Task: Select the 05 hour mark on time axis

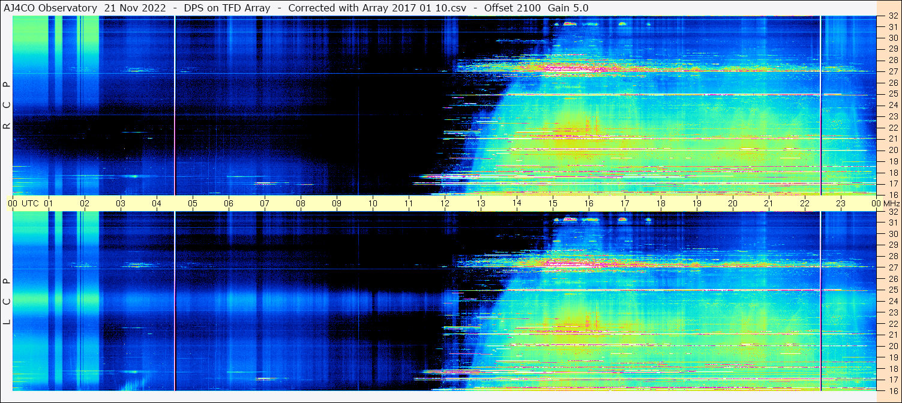Action: point(193,203)
